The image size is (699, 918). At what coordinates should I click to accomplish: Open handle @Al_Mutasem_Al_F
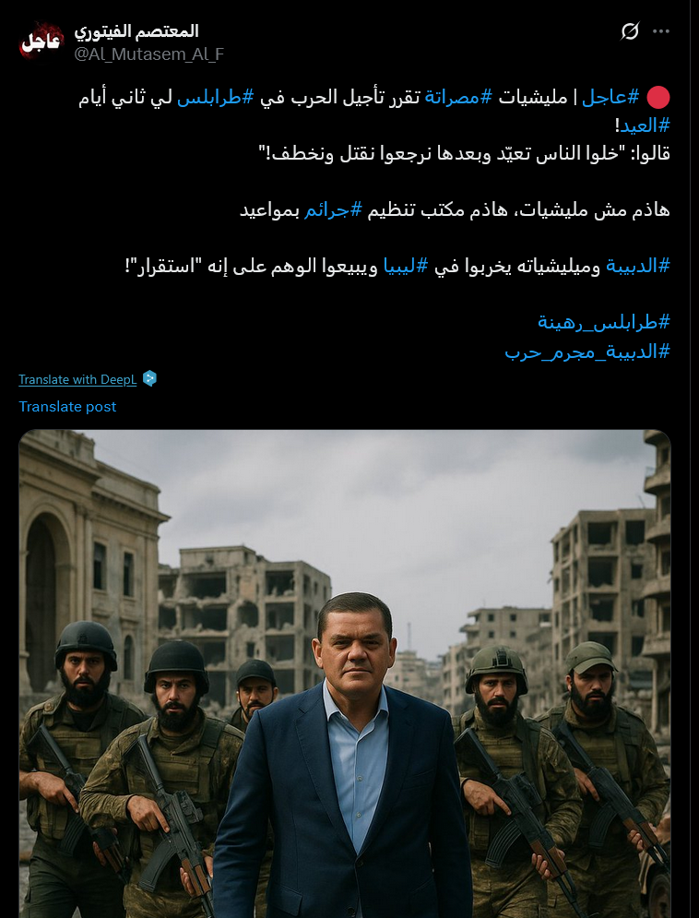point(149,54)
